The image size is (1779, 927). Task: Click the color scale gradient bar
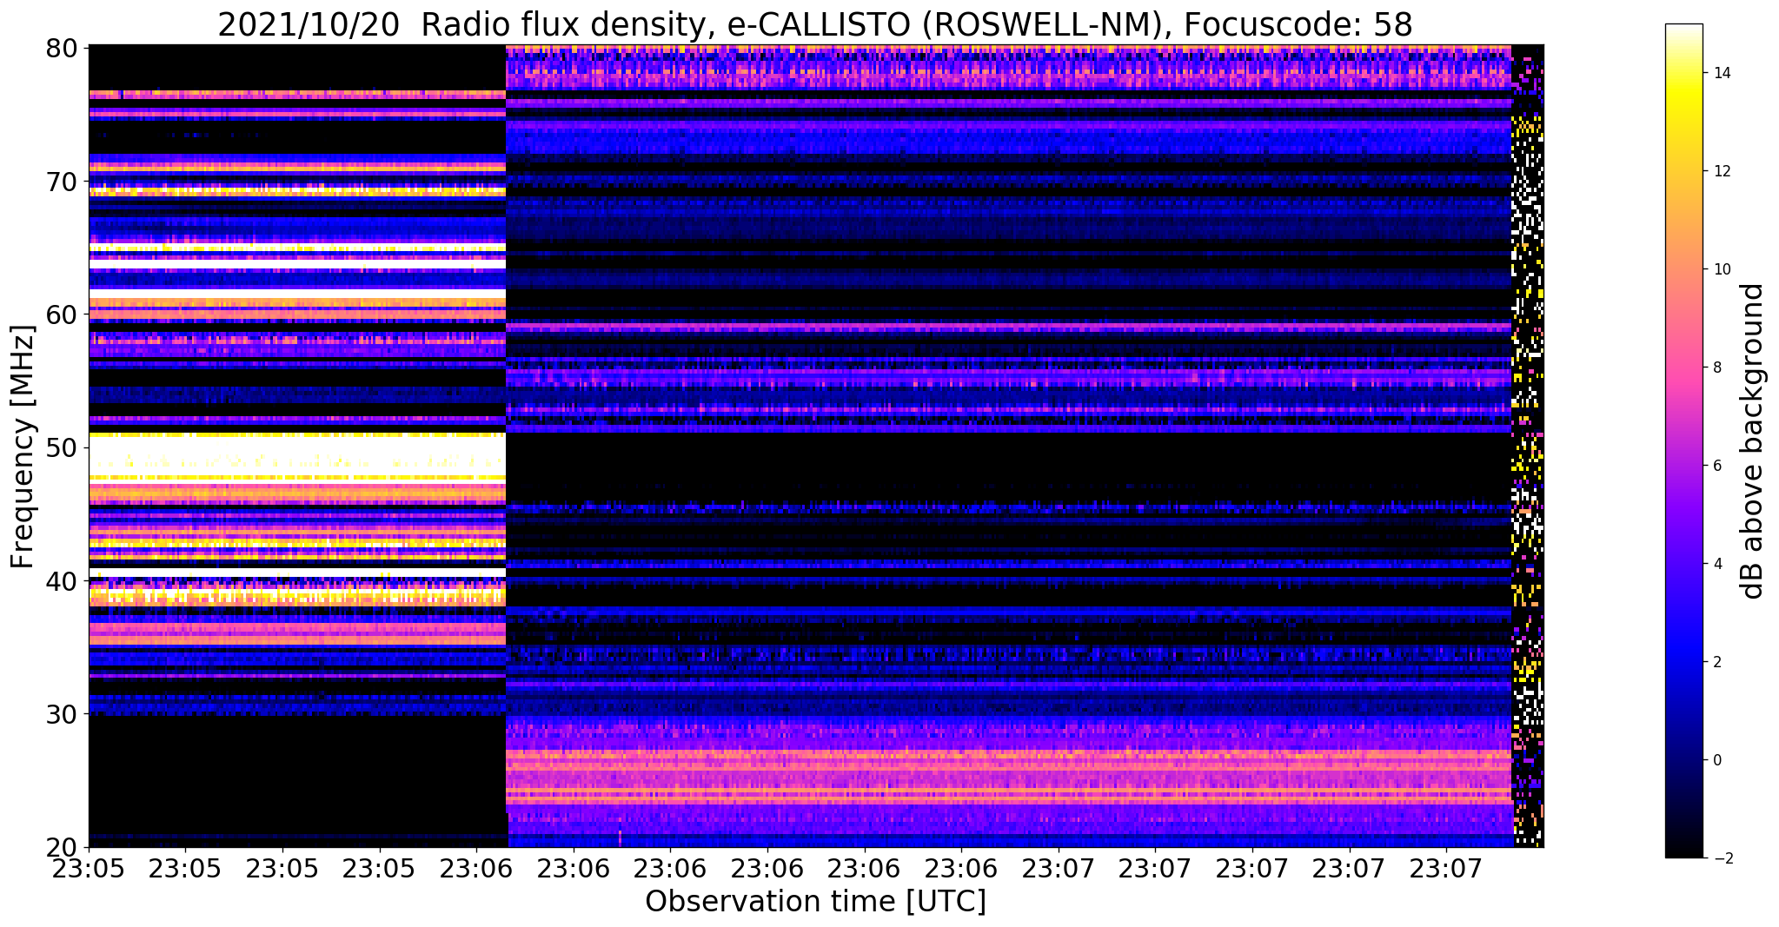click(x=1683, y=440)
